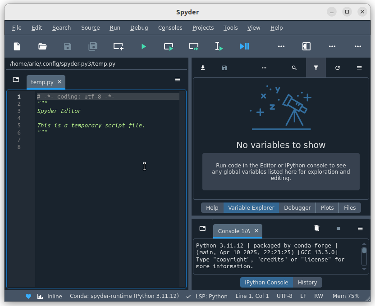Image resolution: width=375 pixels, height=306 pixels.
Task: Open the Consoles menu
Action: click(x=170, y=28)
